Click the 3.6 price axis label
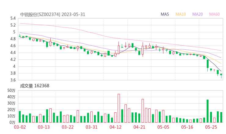This screenshot has width=226, height=134. click(13, 80)
